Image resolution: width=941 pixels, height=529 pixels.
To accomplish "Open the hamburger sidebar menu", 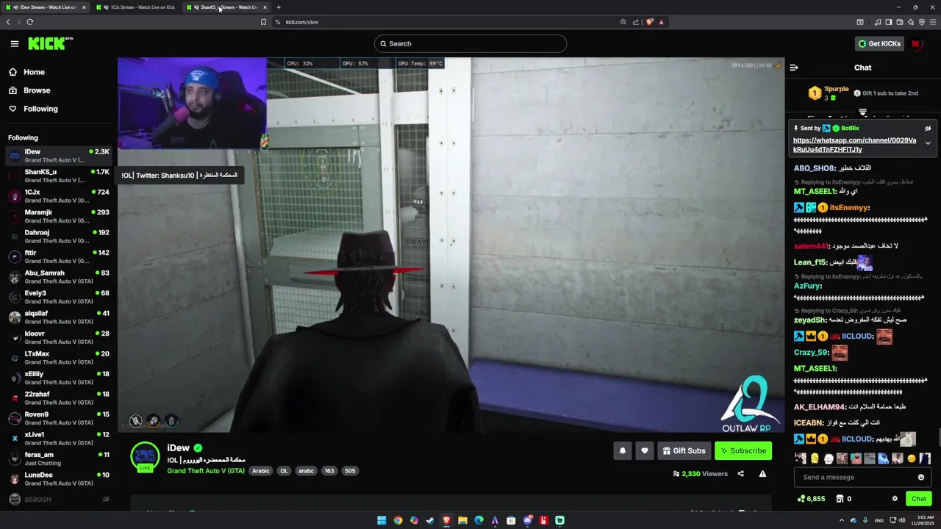I will click(14, 43).
